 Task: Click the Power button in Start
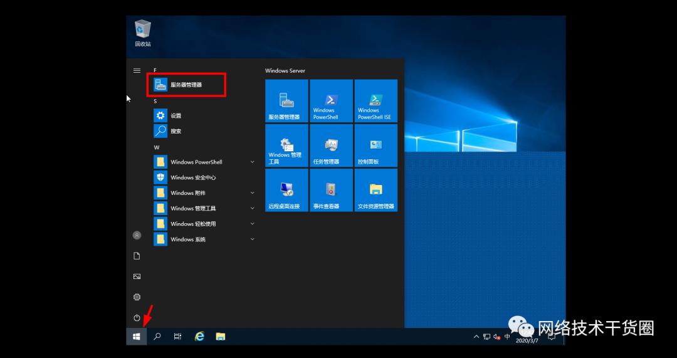pyautogui.click(x=137, y=318)
